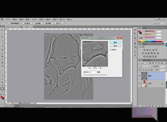Screen dimensions: 167x122
Task: Click the Brightness/Contrast sun adjustment icon
Action: pyautogui.click(x=144, y=50)
